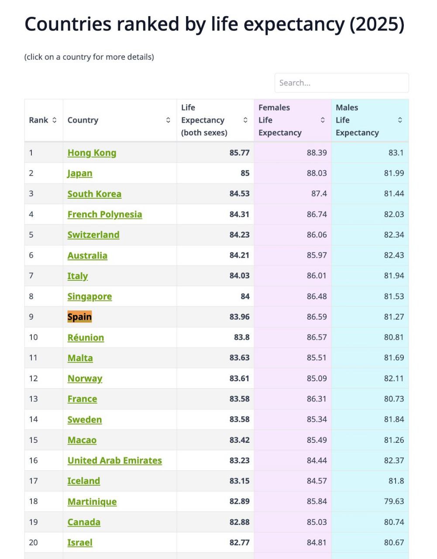The height and width of the screenshot is (559, 437).
Task: Click the Réunion link
Action: (86, 338)
